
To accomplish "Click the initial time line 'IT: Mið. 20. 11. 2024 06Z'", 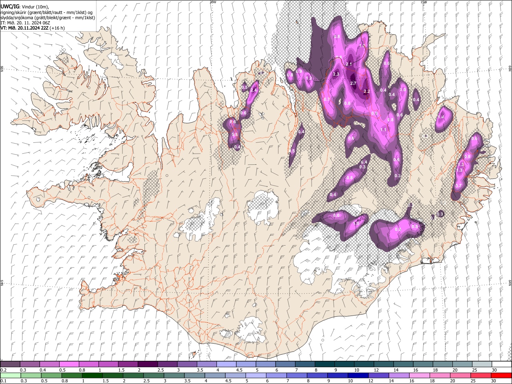I will point(25,23).
